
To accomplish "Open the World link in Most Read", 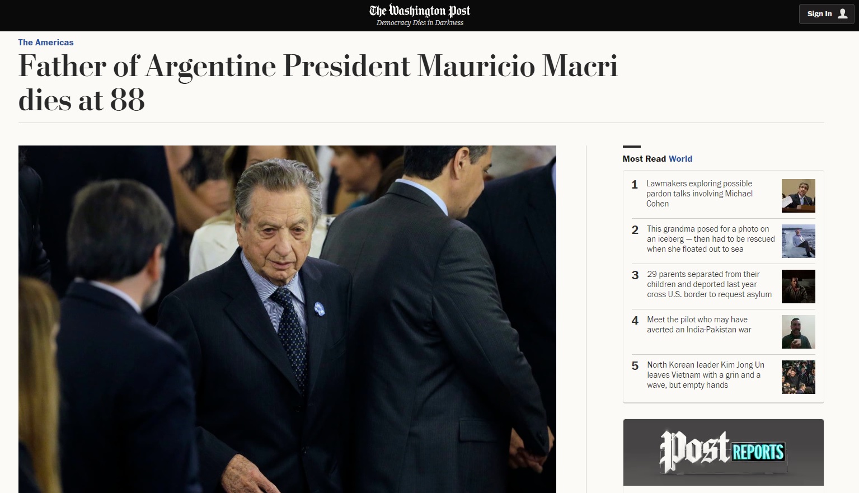I will coord(680,159).
